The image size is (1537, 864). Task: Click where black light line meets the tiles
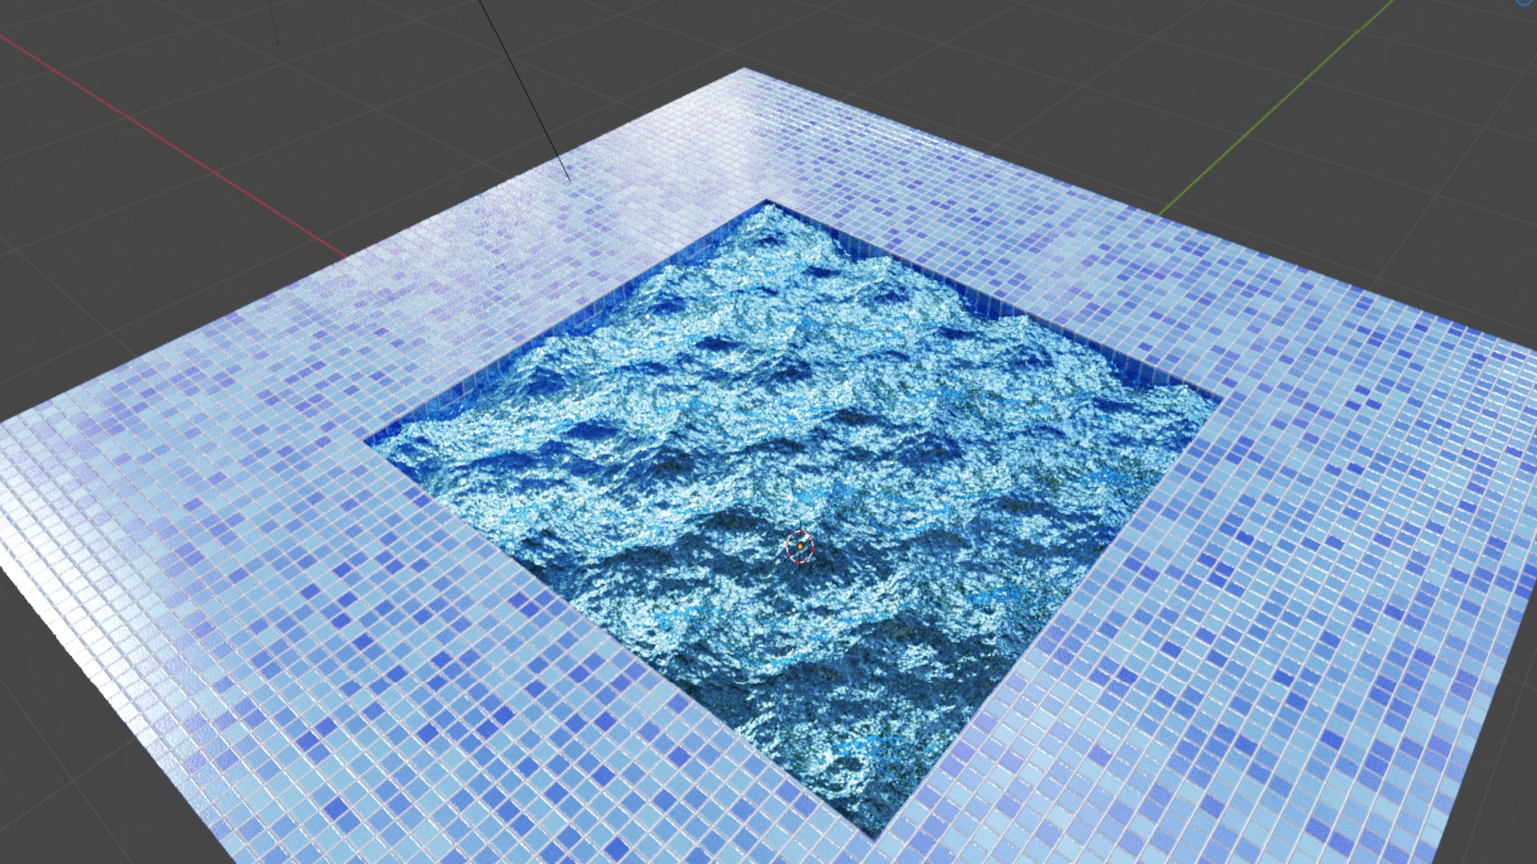[569, 179]
